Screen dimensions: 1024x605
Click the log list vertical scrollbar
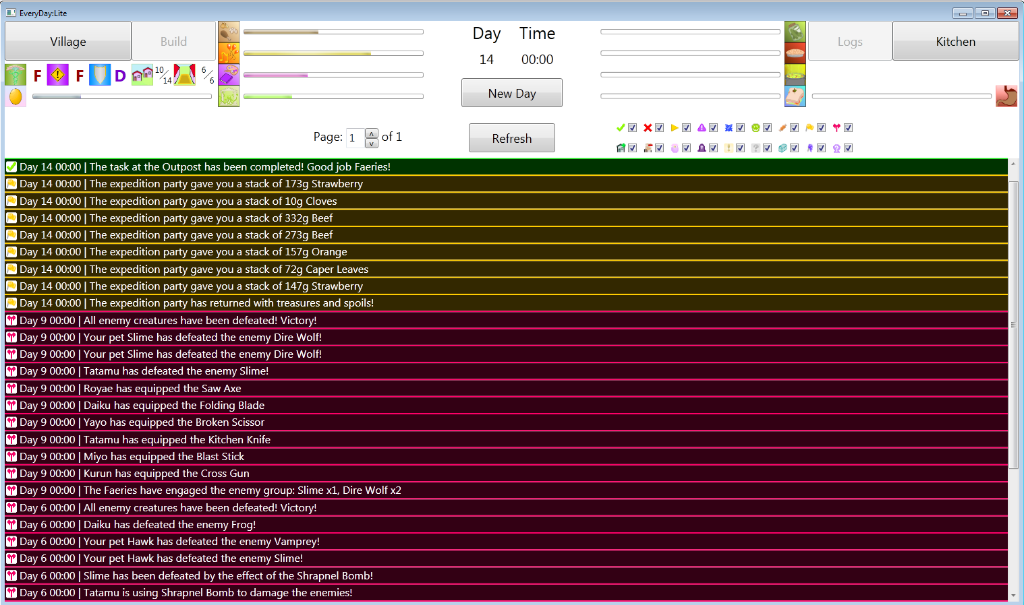click(1013, 323)
